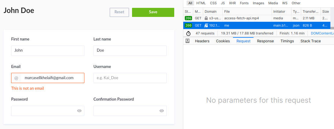Image resolution: width=334 pixels, height=129 pixels.
Task: Toggle Password visibility eye icon
Action: pos(79,111)
